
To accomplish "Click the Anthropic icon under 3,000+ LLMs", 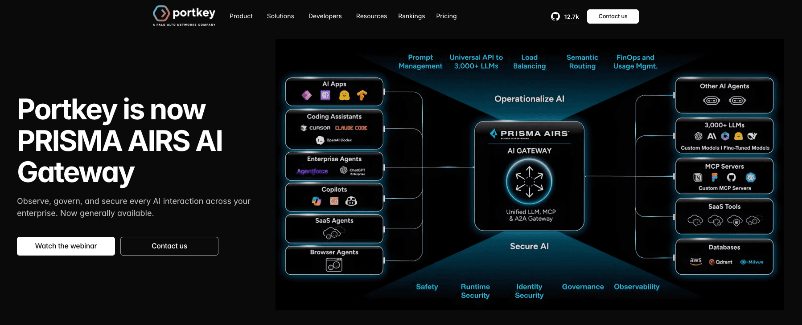I will pos(712,136).
